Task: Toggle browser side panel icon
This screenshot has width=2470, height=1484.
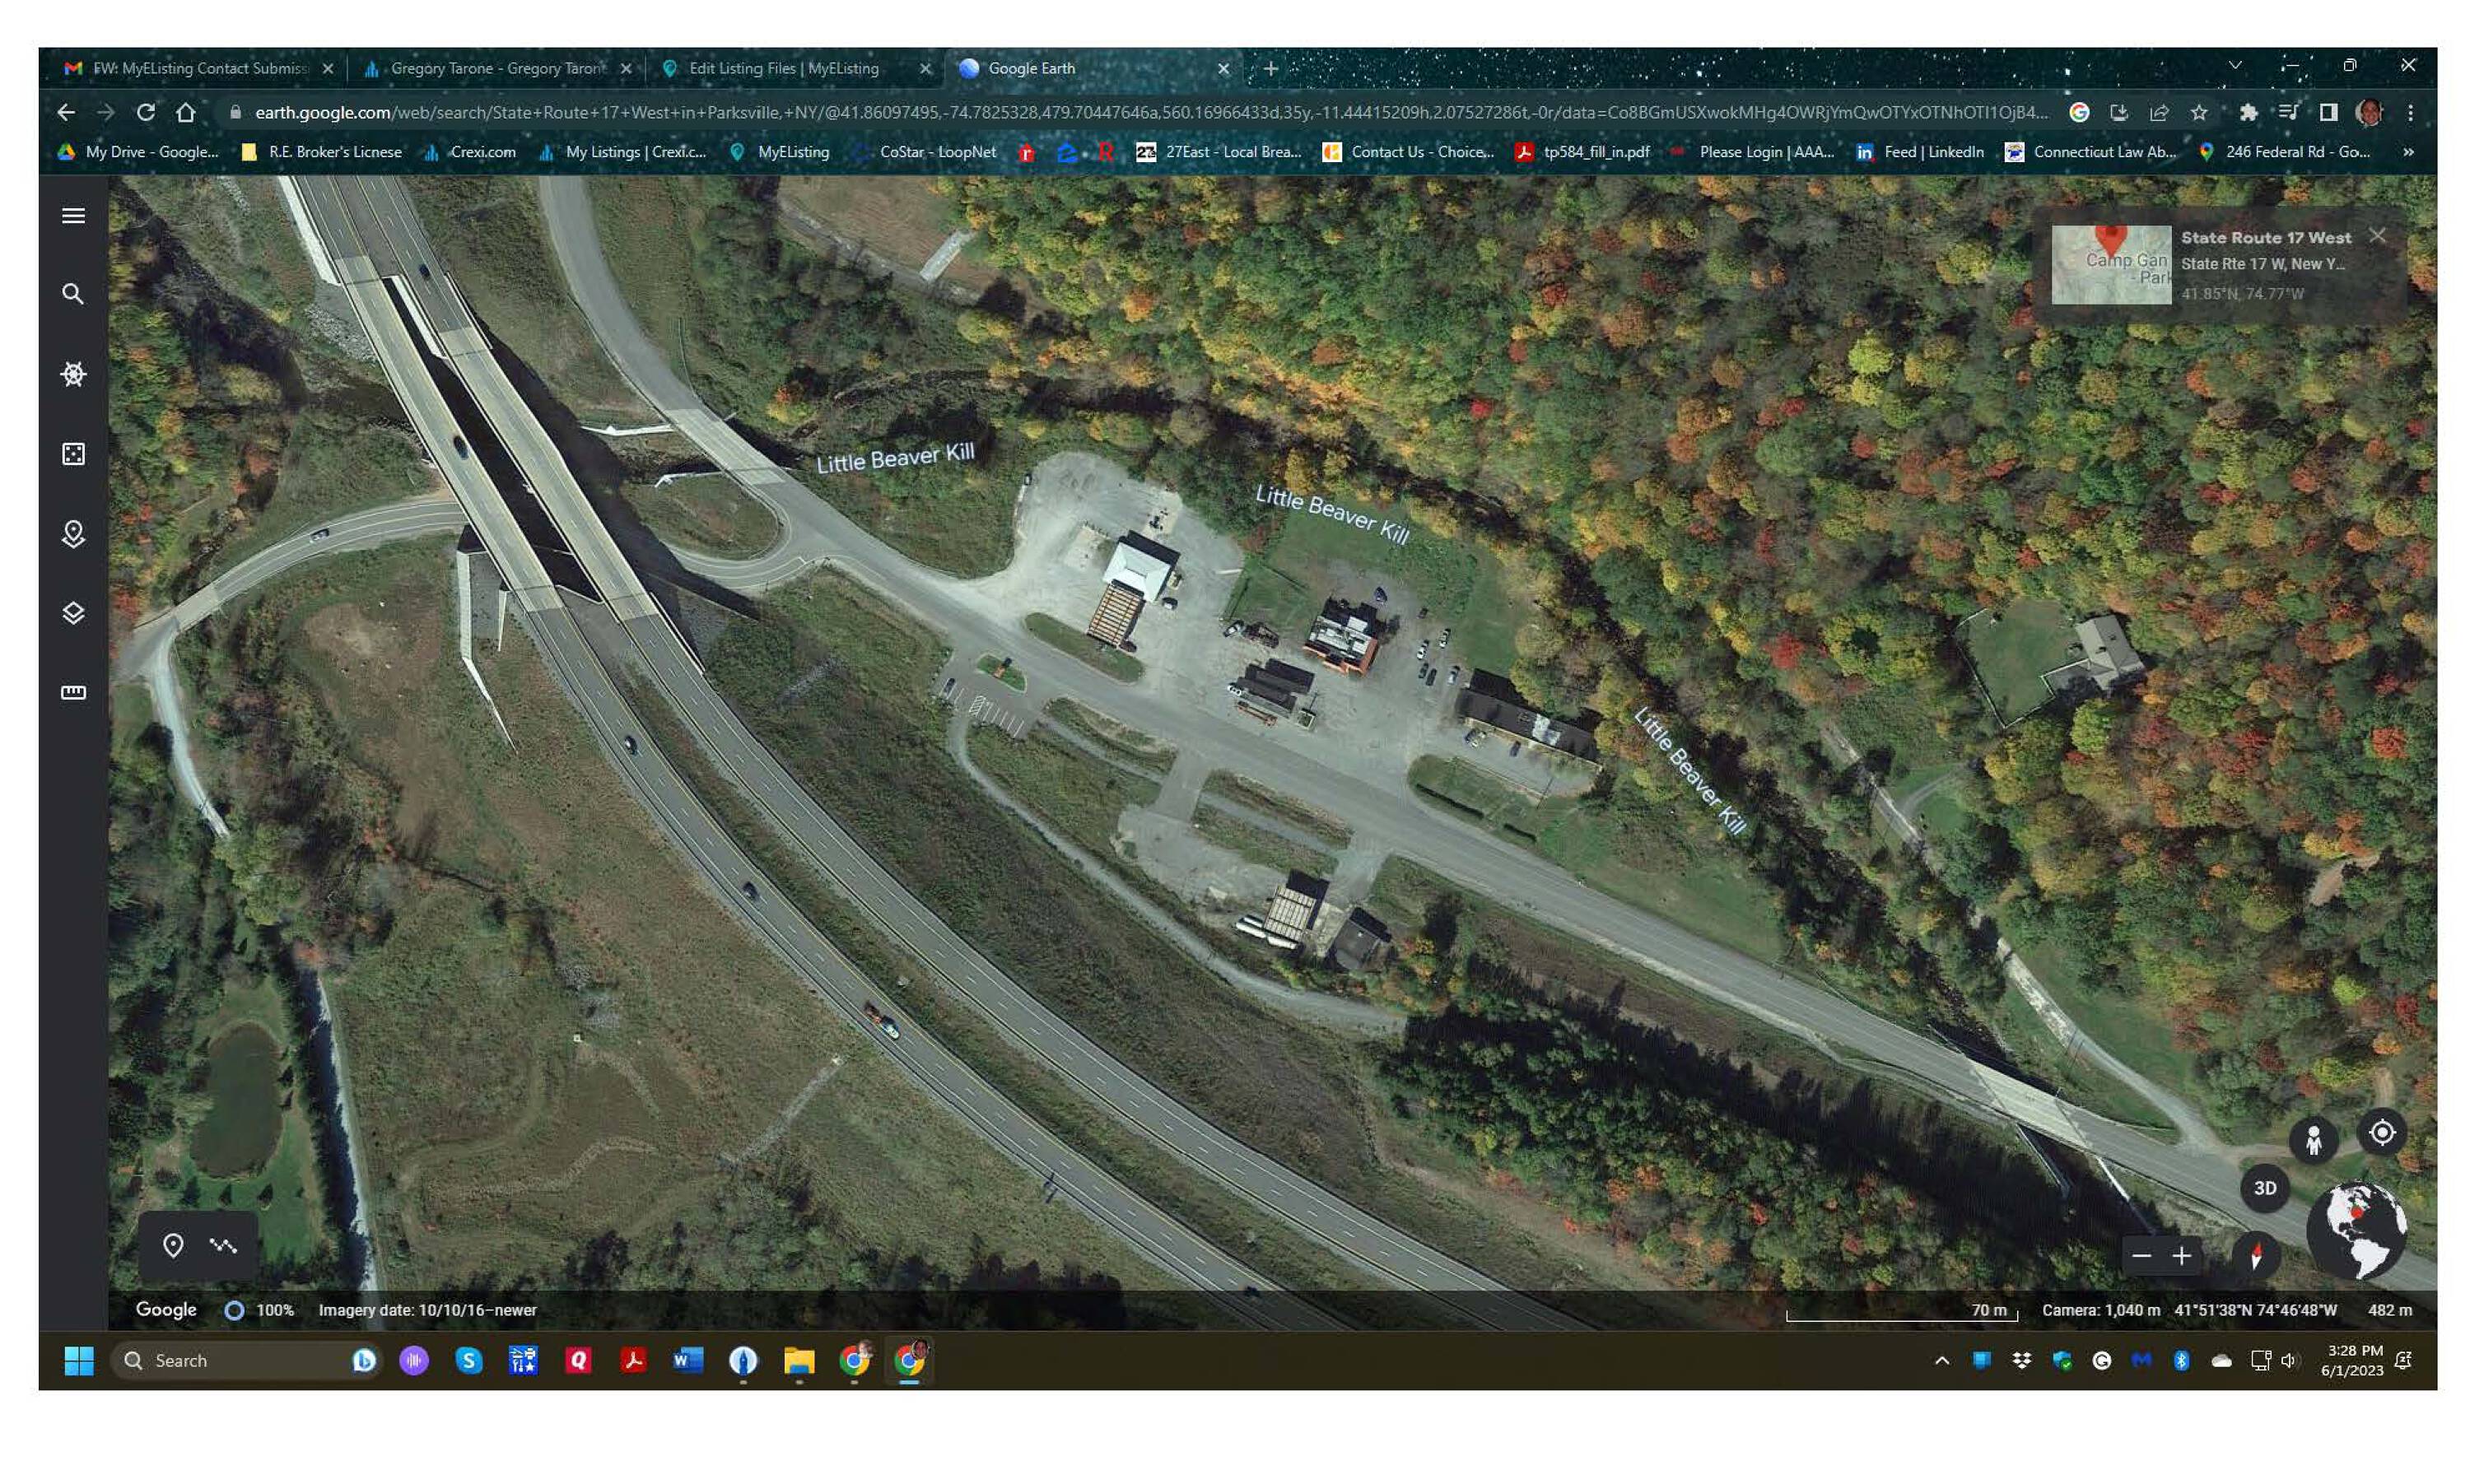Action: point(2328,112)
